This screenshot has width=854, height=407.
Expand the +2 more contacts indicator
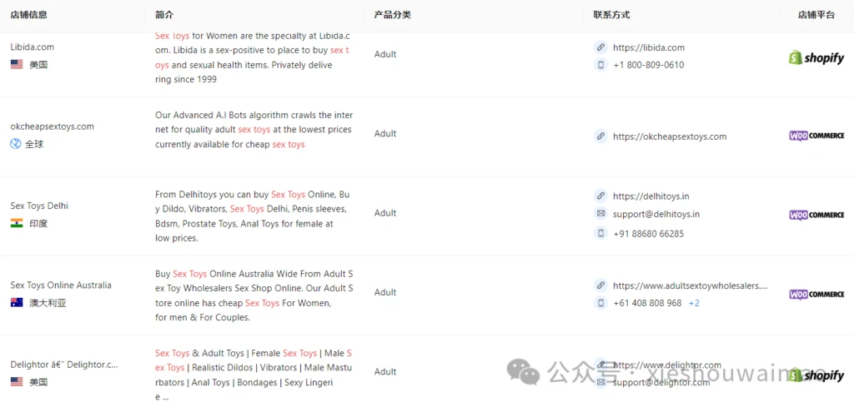click(694, 303)
